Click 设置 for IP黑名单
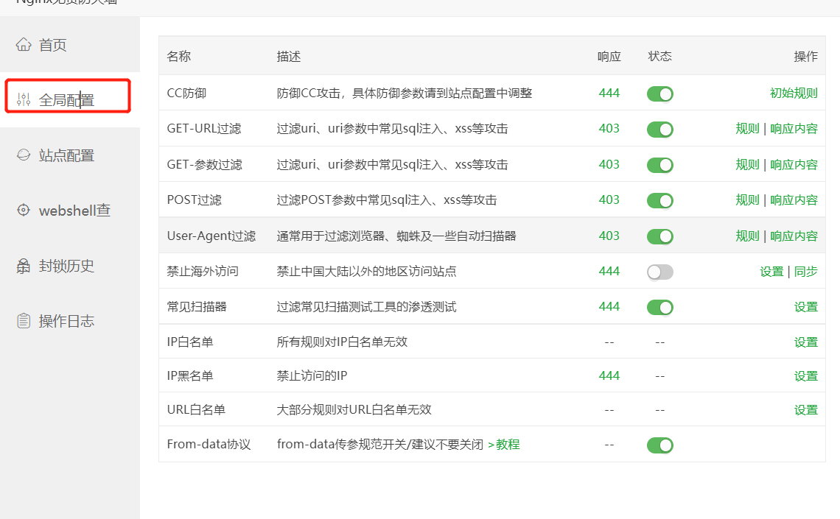Viewport: 840px width, 519px height. 805,376
